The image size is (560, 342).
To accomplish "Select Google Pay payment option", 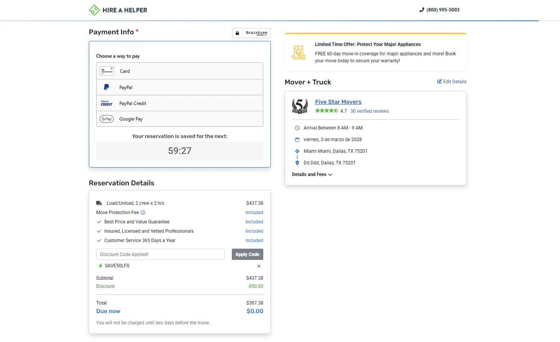I will pyautogui.click(x=180, y=119).
